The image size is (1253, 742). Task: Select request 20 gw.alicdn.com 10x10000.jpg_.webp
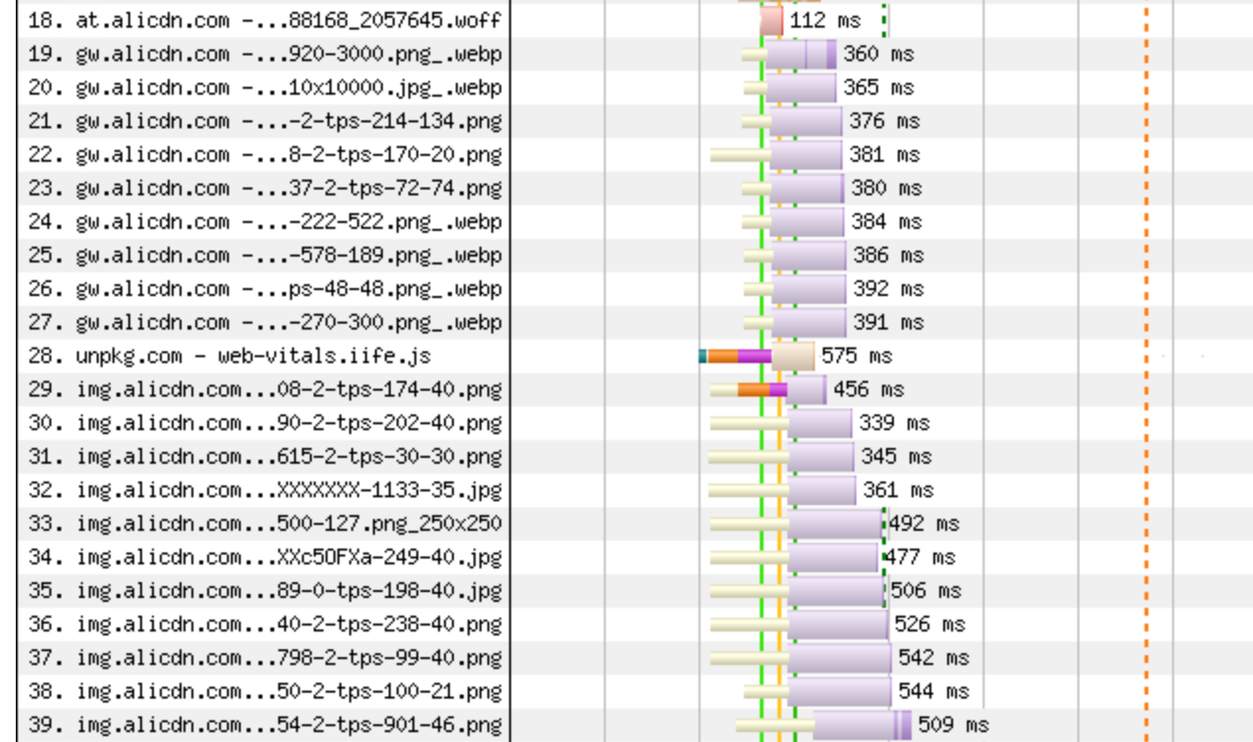(x=264, y=87)
